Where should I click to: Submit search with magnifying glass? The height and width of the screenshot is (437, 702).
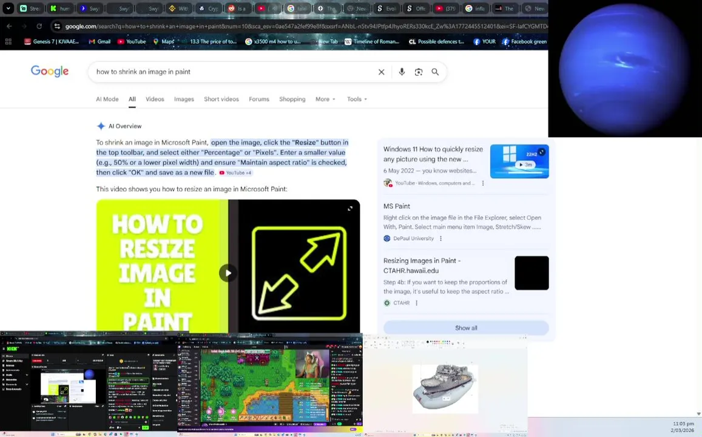tap(435, 72)
